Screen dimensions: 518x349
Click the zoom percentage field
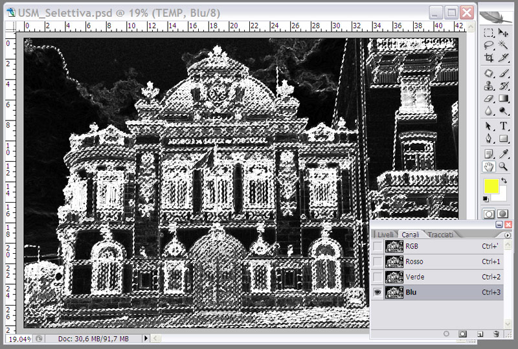click(19, 339)
